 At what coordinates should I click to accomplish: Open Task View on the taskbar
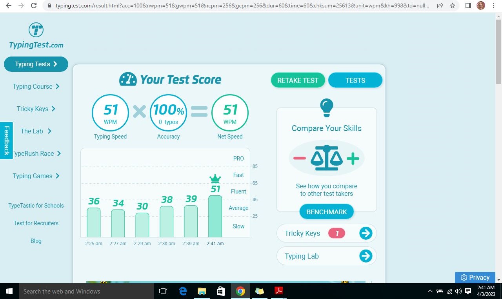pyautogui.click(x=163, y=291)
